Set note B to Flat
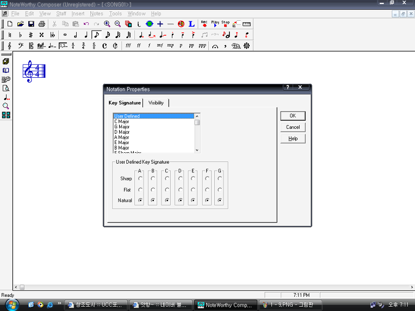Viewport: 415px width, 311px height. tap(153, 190)
